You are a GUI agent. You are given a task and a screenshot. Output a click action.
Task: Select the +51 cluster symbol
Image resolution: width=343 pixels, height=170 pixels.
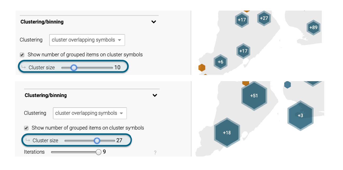coord(254,96)
